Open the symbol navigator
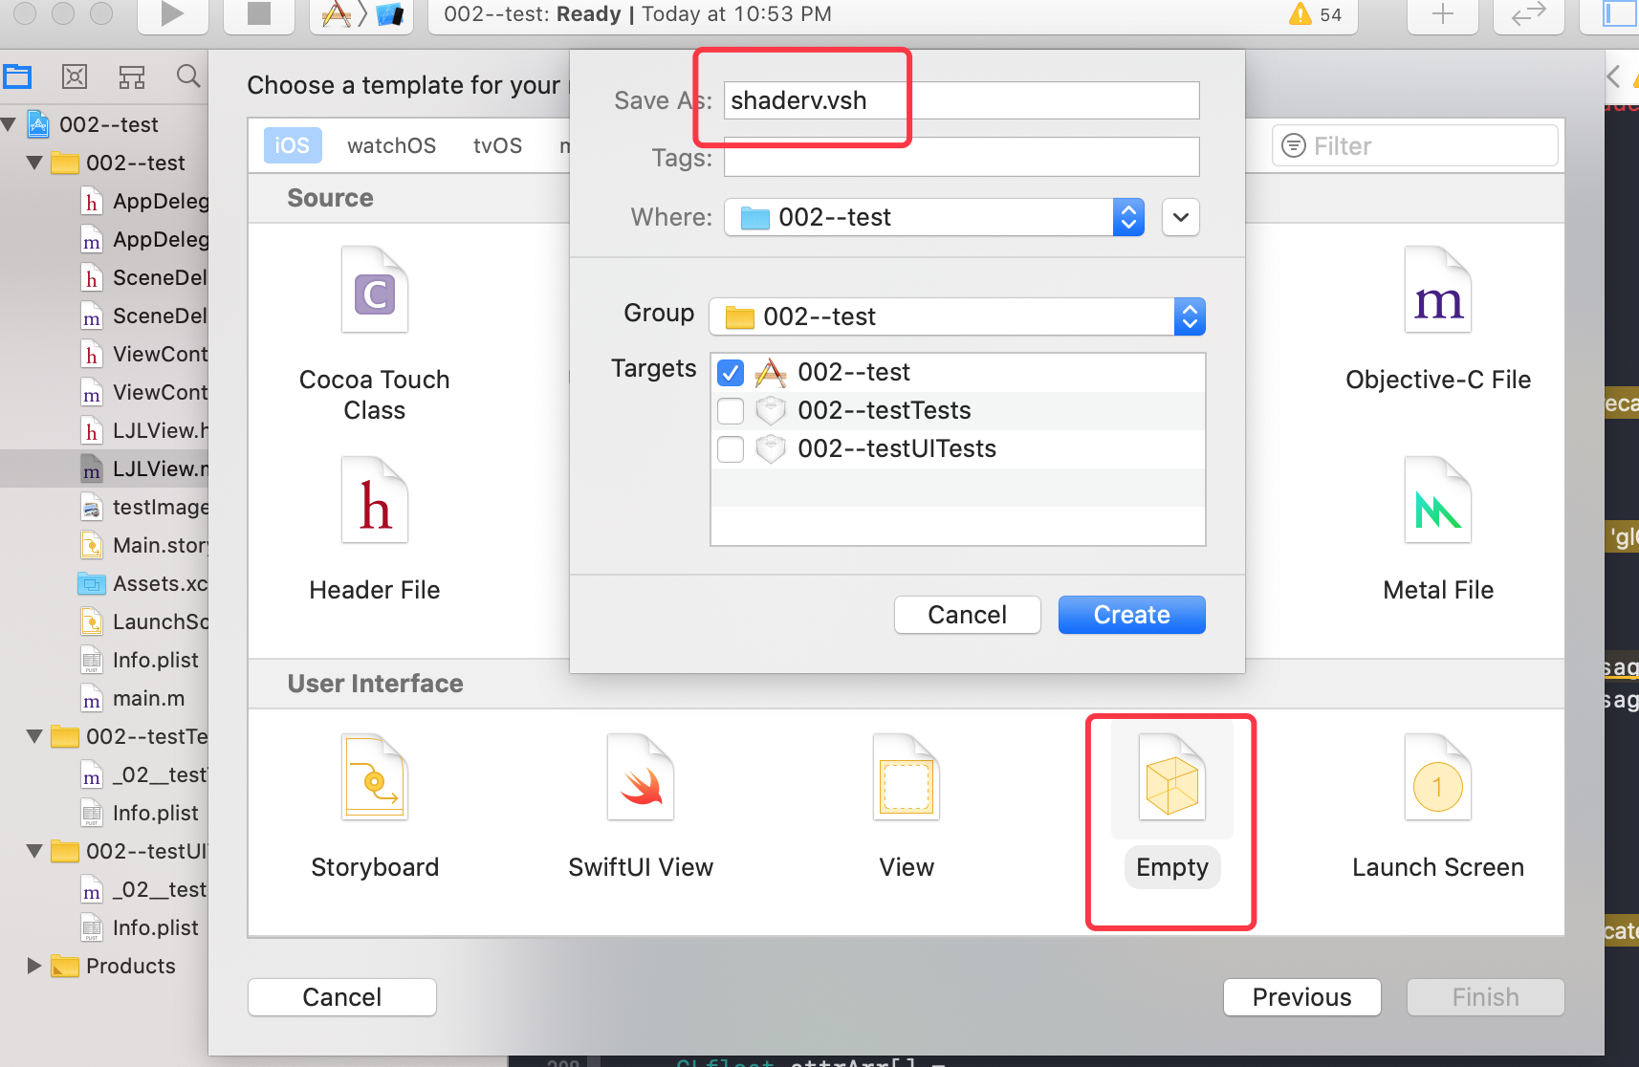 [x=132, y=76]
